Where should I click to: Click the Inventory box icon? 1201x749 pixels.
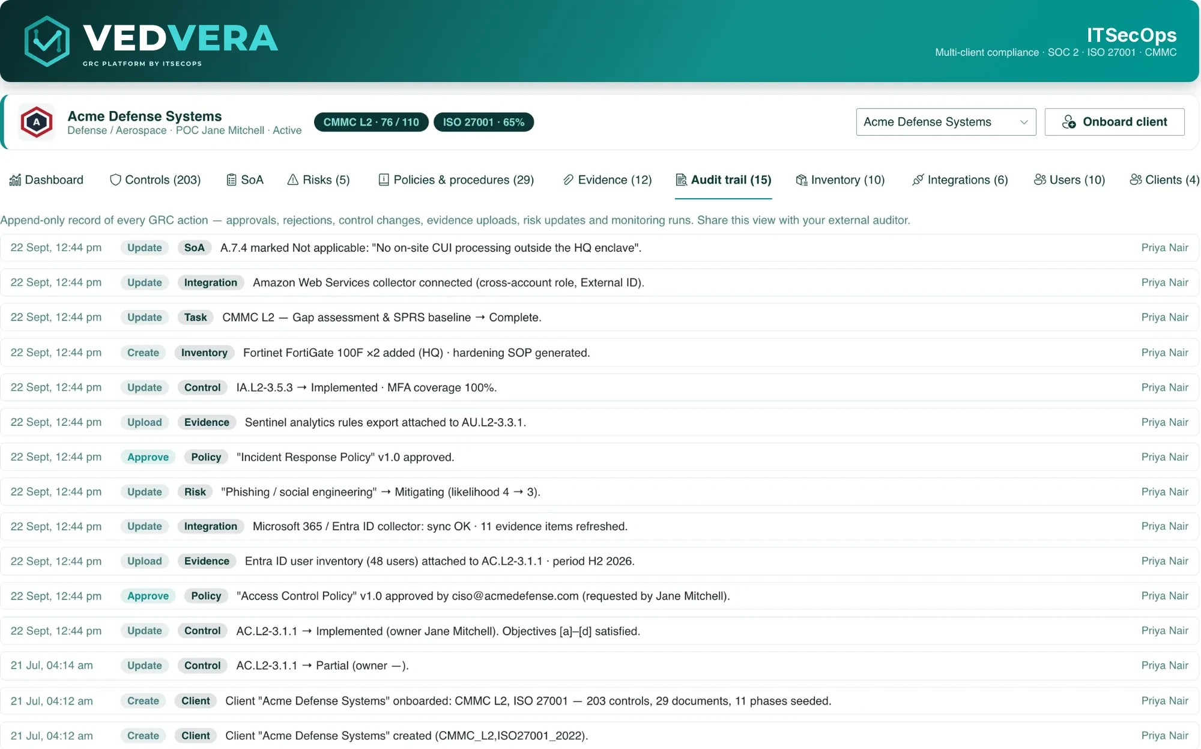pyautogui.click(x=801, y=180)
